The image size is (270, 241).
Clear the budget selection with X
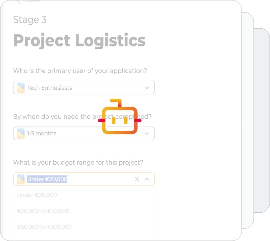tap(137, 179)
